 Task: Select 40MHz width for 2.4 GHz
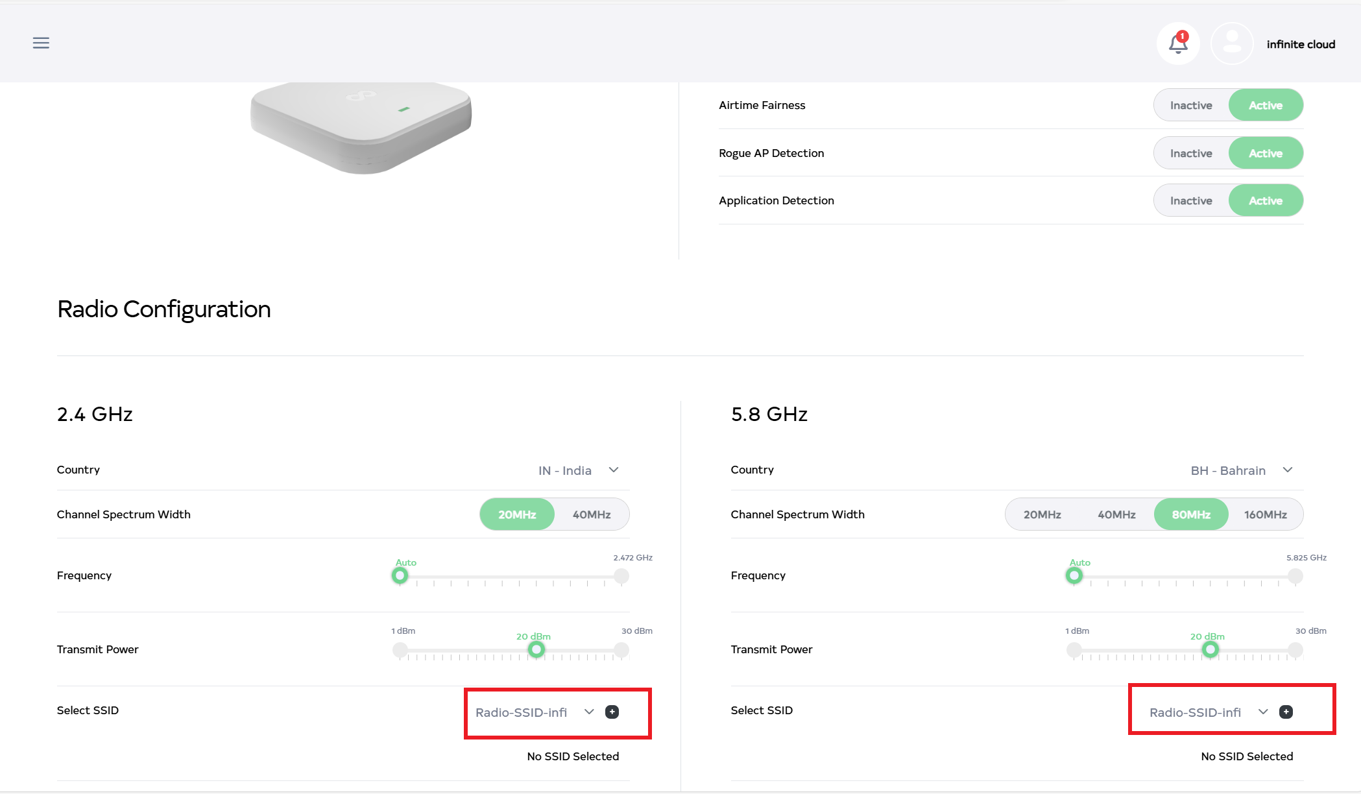click(x=591, y=514)
